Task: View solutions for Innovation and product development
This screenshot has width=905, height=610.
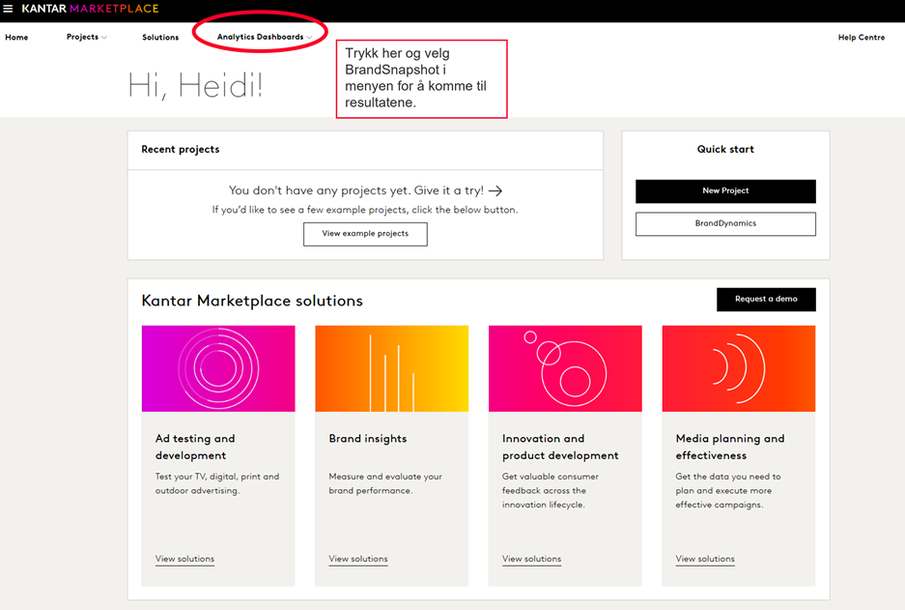Action: pos(531,559)
